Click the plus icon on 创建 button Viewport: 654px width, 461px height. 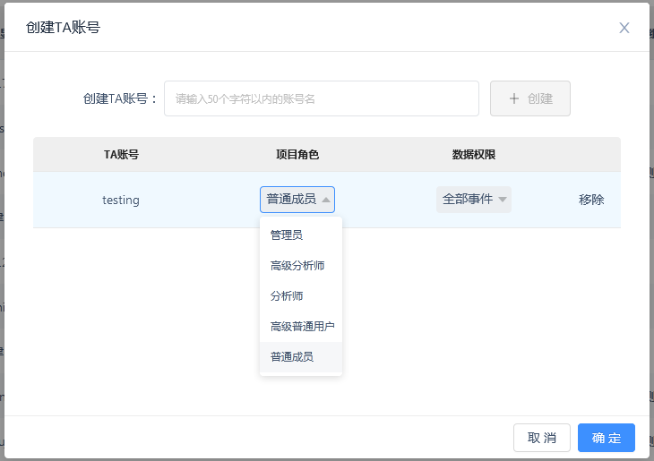(514, 98)
